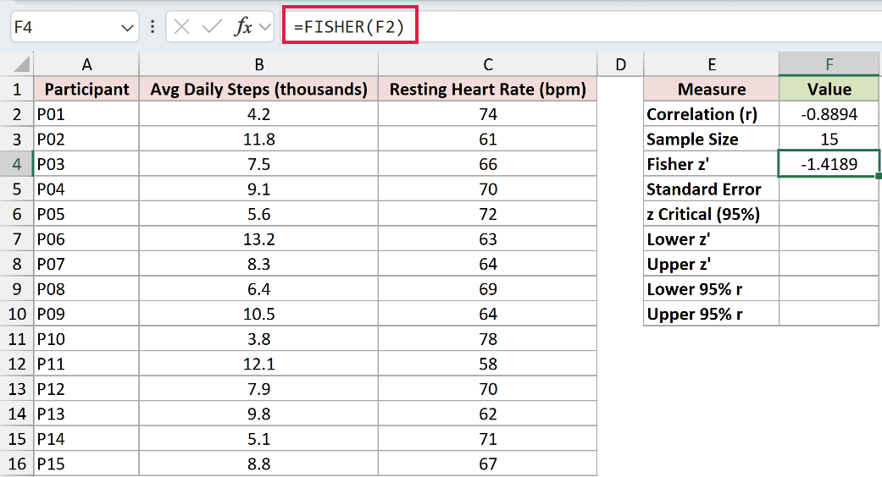Click the Participant header cell
The image size is (882, 477).
[x=86, y=90]
